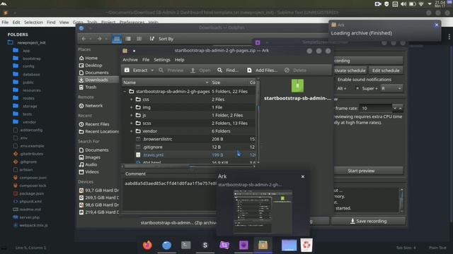This screenshot has height=254, width=453.
Task: Open the Settings menu in Ark
Action: tap(162, 59)
